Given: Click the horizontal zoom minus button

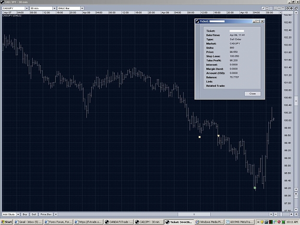Looking at the screenshot, I should [276, 214].
